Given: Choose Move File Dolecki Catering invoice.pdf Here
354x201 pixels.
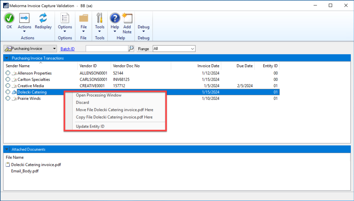Looking at the screenshot, I should [114, 110].
